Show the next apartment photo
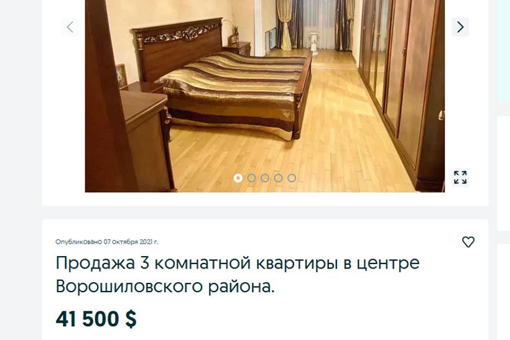The height and width of the screenshot is (340, 510). click(460, 27)
